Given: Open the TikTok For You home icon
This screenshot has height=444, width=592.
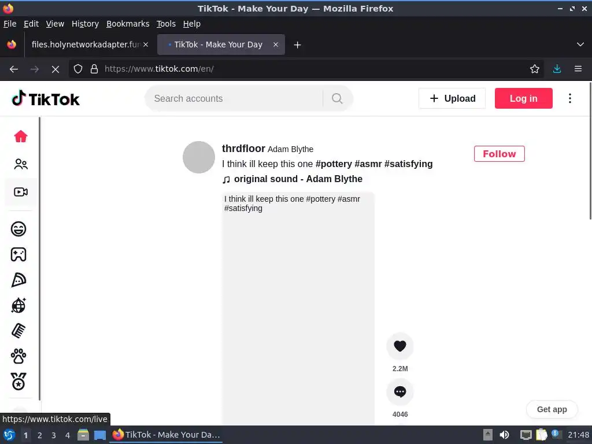Looking at the screenshot, I should (21, 136).
